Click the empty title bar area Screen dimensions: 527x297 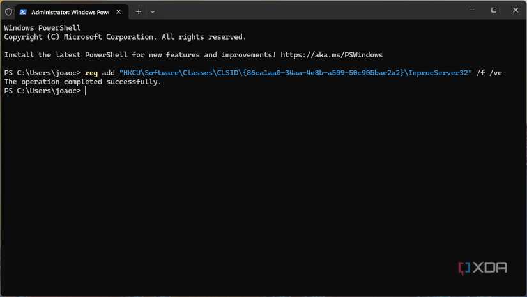click(307, 10)
